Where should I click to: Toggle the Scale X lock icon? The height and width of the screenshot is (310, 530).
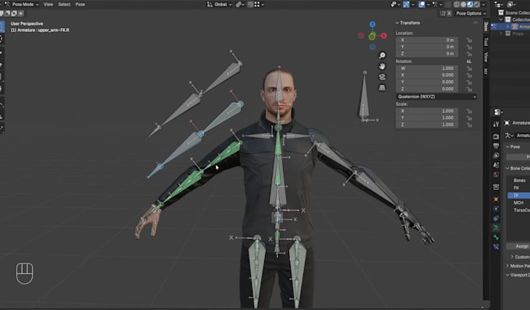tap(469, 111)
